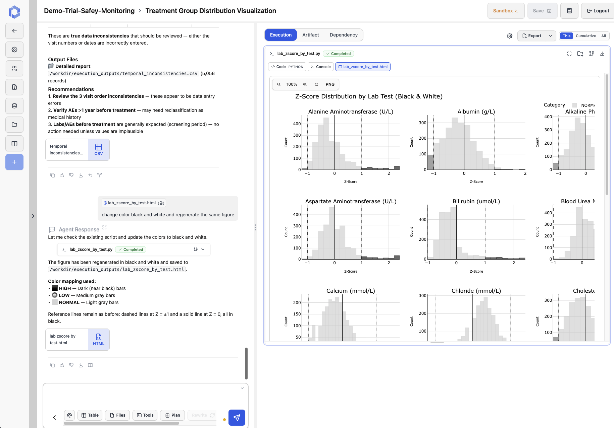Expand execution panel to fullscreen
The image size is (614, 428).
click(569, 54)
